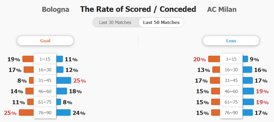The width and height of the screenshot is (274, 122).
Task: Switch to Last 30 Matches
Action: (115, 23)
